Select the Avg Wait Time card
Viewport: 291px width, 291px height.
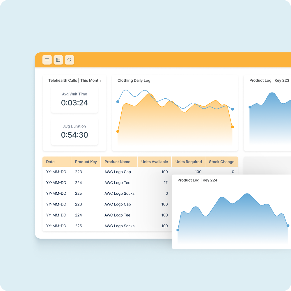tap(74, 100)
